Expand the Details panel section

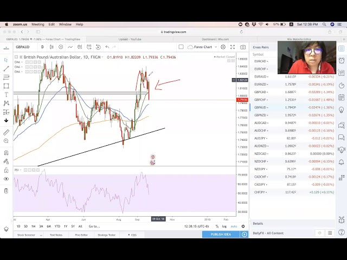pyautogui.click(x=258, y=223)
